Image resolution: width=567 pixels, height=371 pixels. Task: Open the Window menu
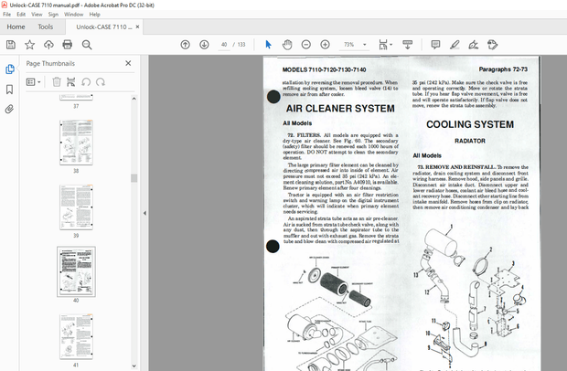coord(73,15)
